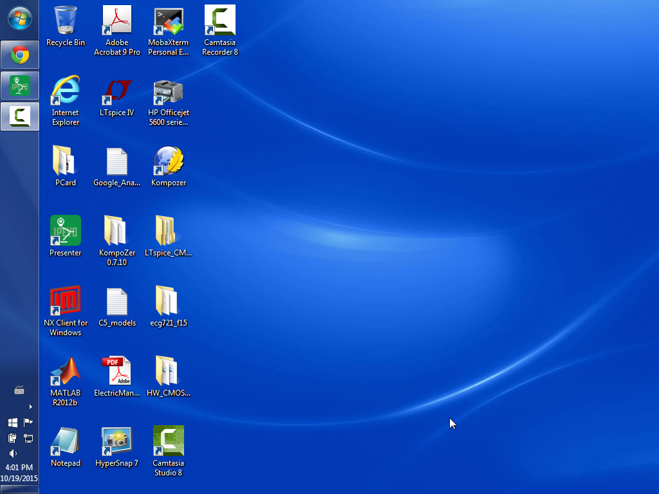Select the Camtasia icon in the taskbar
This screenshot has width=659, height=494.
point(20,116)
